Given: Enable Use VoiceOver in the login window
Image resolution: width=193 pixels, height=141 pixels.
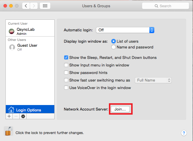Looking at the screenshot, I should tap(66, 88).
